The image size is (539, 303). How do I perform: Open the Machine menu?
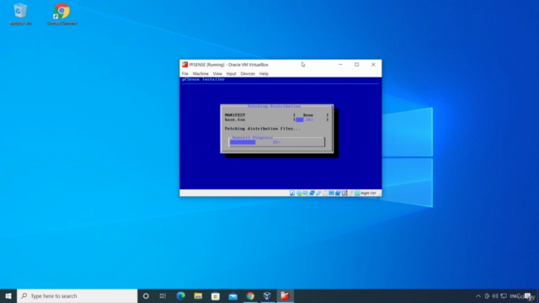pyautogui.click(x=200, y=73)
